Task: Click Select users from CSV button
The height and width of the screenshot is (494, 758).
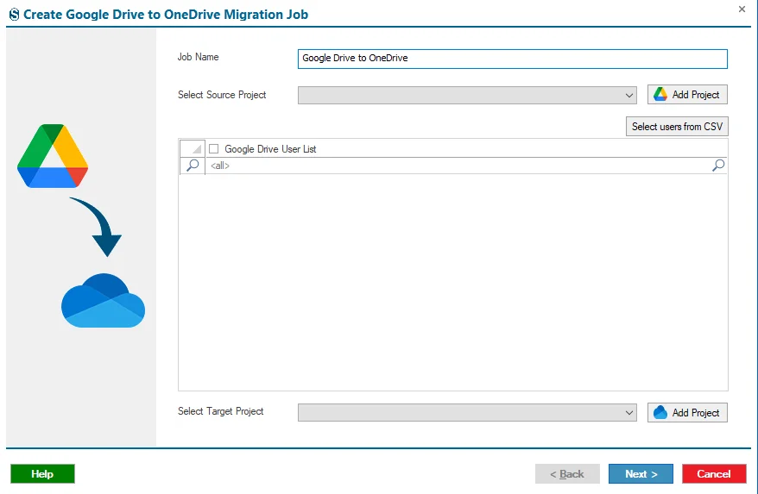Action: 677,127
